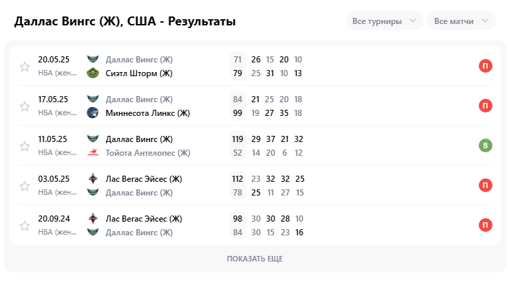Click the Seattle Storm team logo
The height and width of the screenshot is (282, 509).
[x=93, y=73]
